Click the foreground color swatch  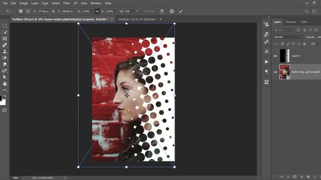[1, 98]
